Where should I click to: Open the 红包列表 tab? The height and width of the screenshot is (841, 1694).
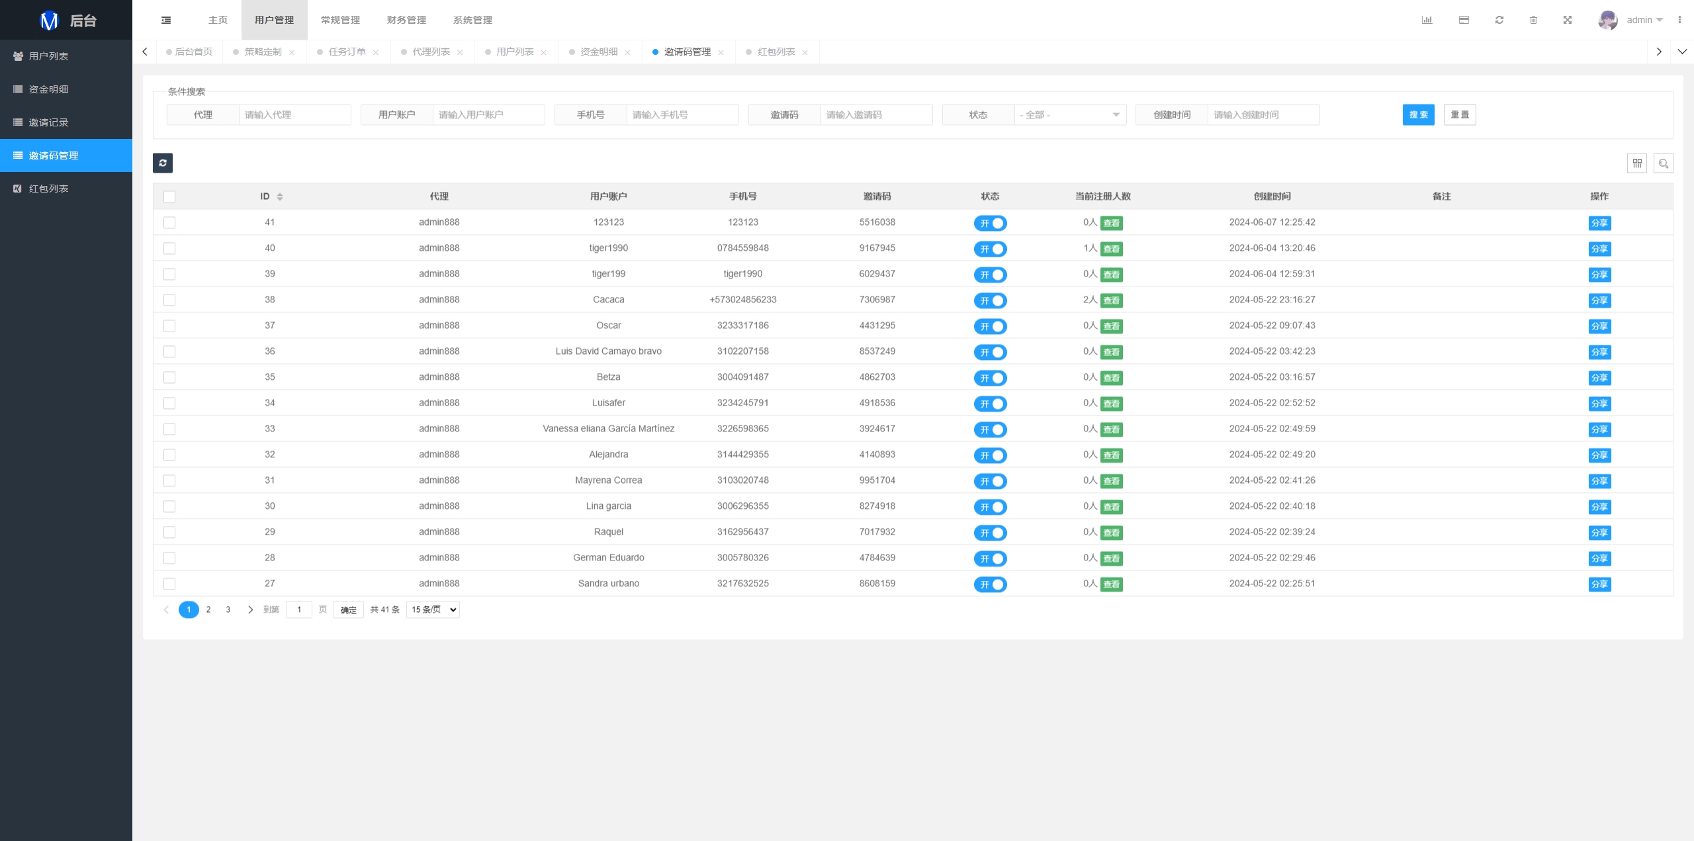pyautogui.click(x=776, y=52)
